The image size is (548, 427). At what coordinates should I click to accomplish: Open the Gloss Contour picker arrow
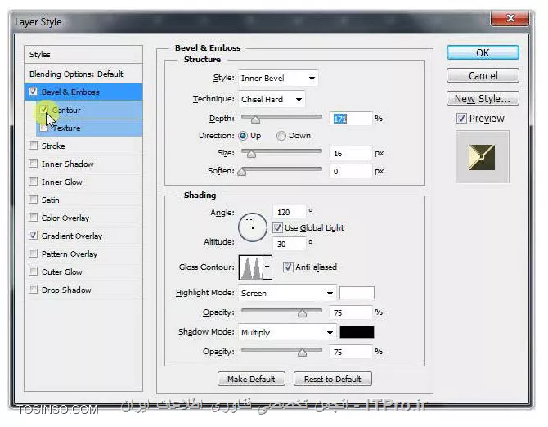pos(267,267)
